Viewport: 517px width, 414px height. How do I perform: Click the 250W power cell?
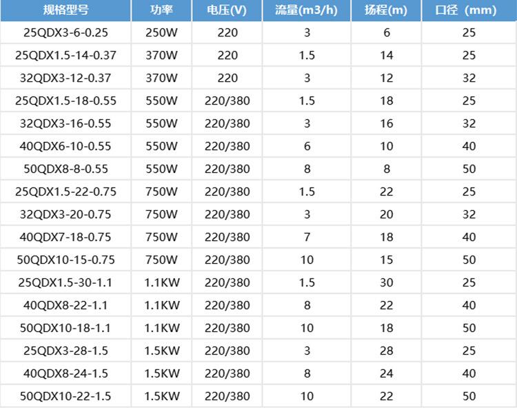coord(161,33)
